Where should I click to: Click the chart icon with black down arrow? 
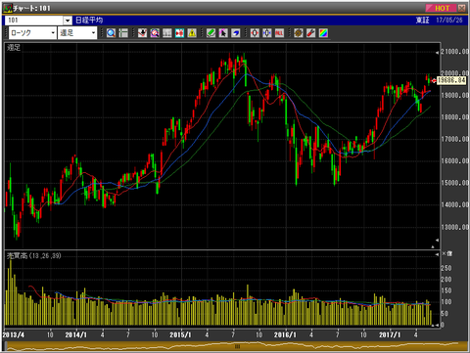point(142,33)
